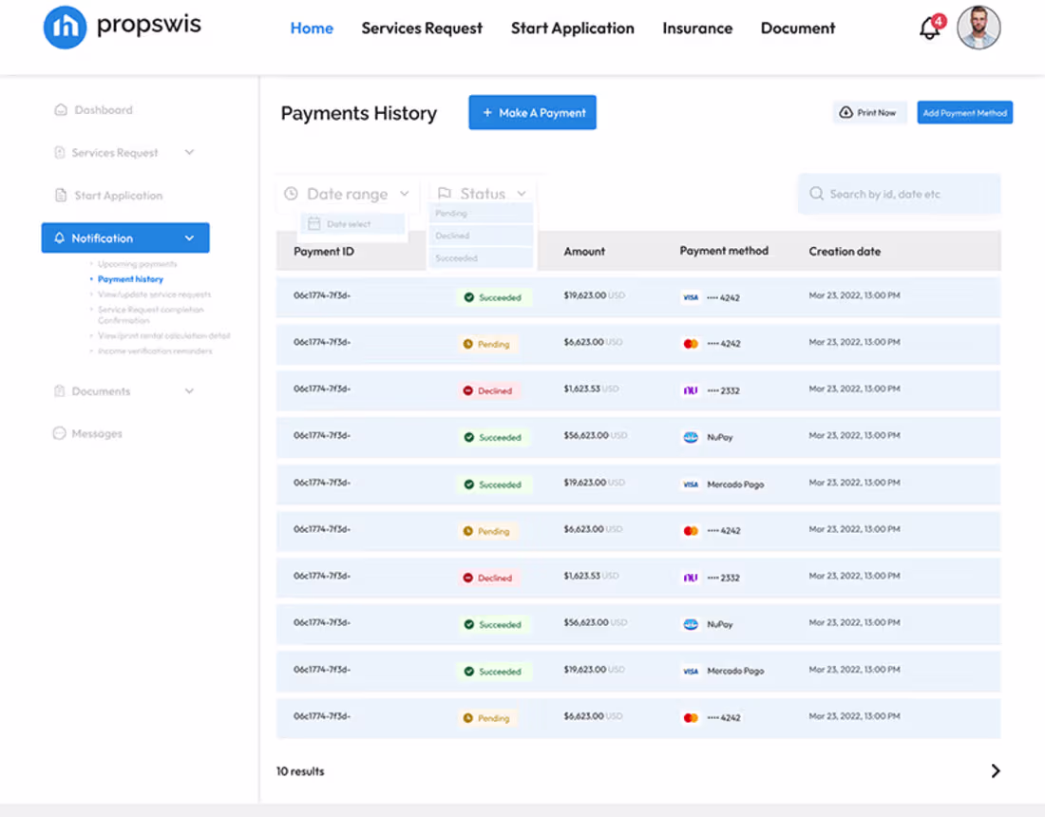Expand the Date range dropdown chevron
This screenshot has height=817, width=1045.
[x=405, y=194]
